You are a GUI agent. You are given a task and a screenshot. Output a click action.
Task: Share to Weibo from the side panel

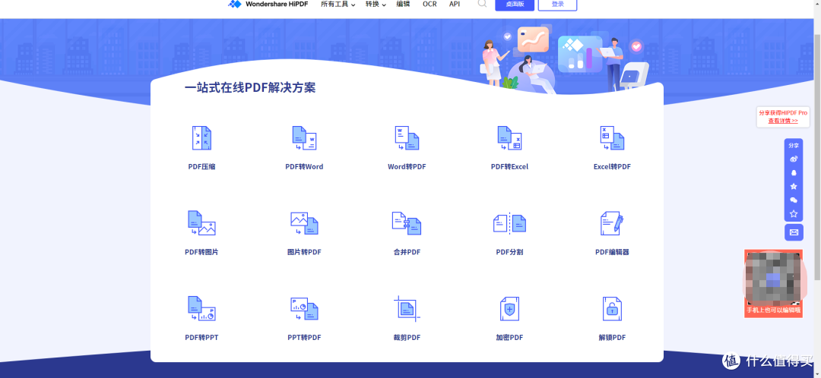click(793, 159)
